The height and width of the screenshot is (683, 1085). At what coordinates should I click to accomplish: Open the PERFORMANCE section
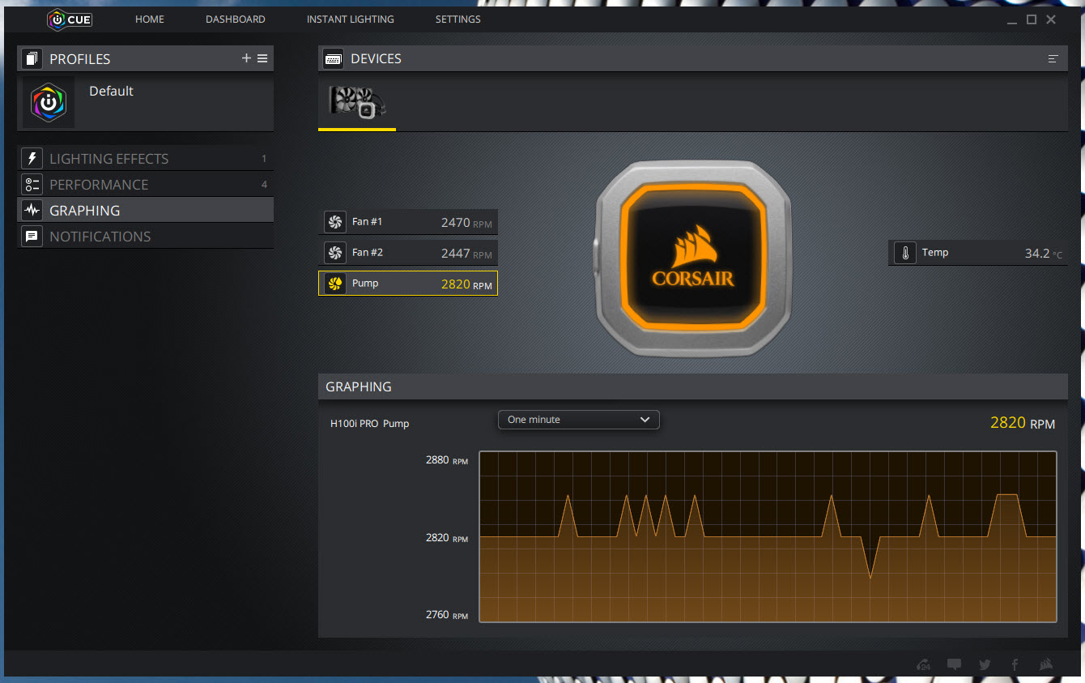pos(146,185)
